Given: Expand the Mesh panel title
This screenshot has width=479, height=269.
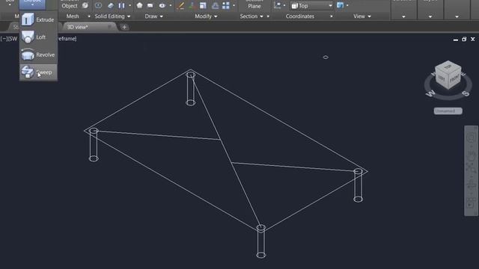Looking at the screenshot, I should click(x=73, y=16).
